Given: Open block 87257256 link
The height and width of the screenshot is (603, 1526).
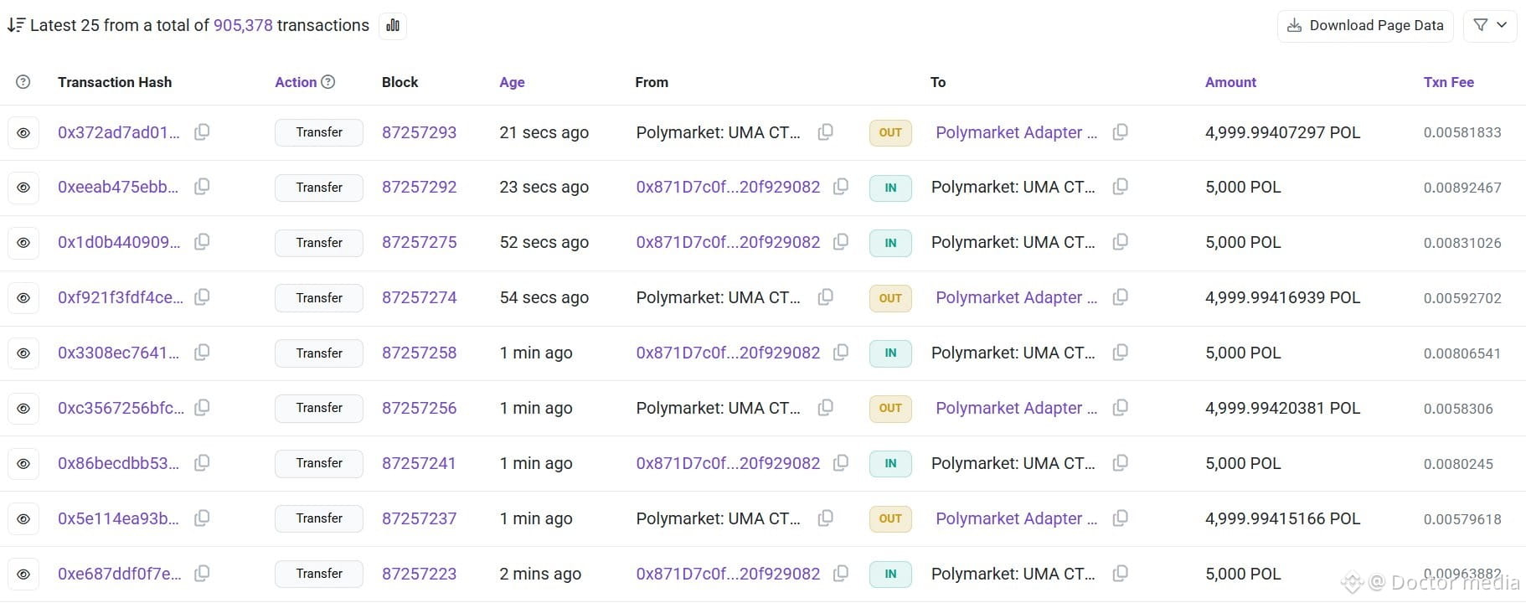Looking at the screenshot, I should (419, 408).
